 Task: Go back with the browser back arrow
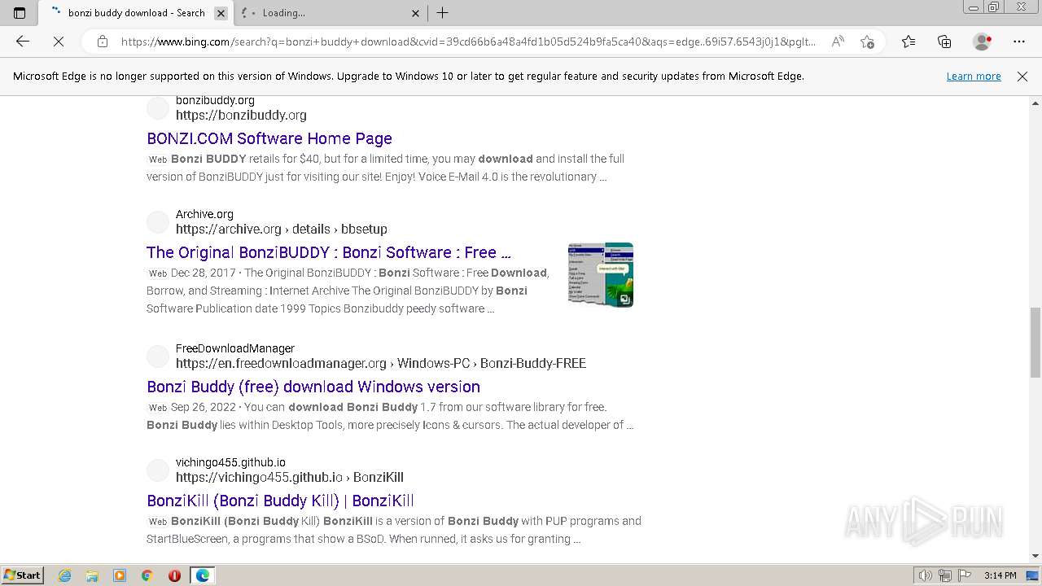pyautogui.click(x=23, y=42)
